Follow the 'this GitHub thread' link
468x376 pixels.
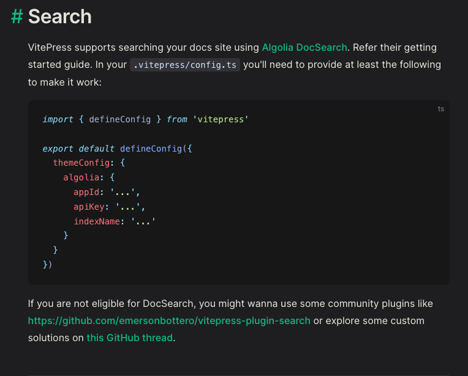[x=129, y=337]
